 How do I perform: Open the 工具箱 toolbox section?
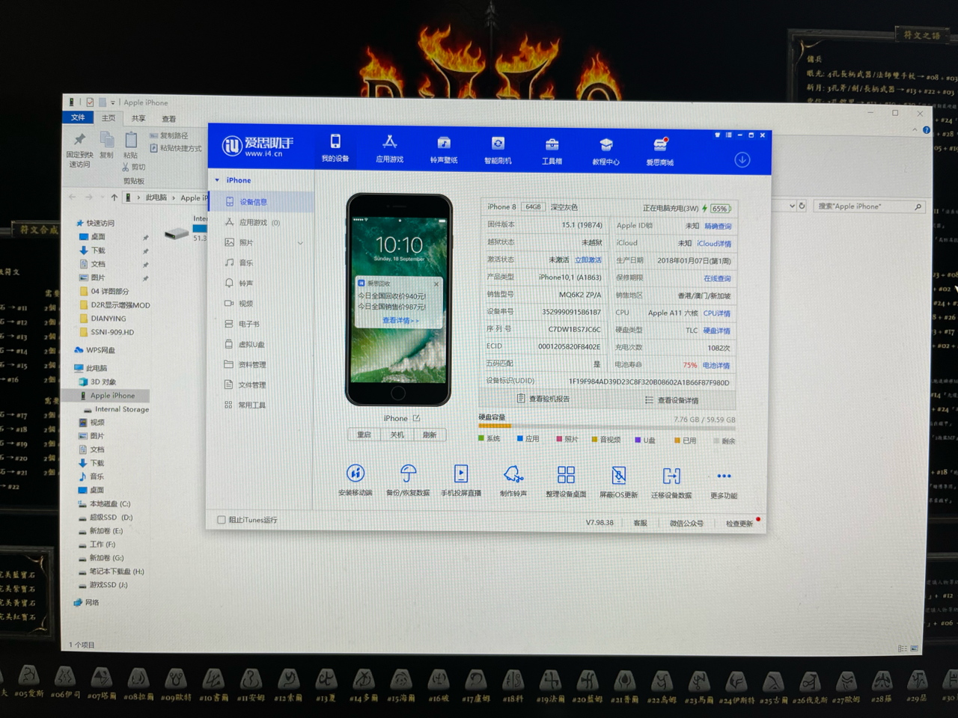552,150
